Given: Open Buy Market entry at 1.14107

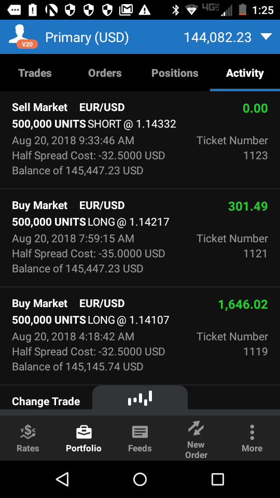Looking at the screenshot, I should click(x=140, y=336).
